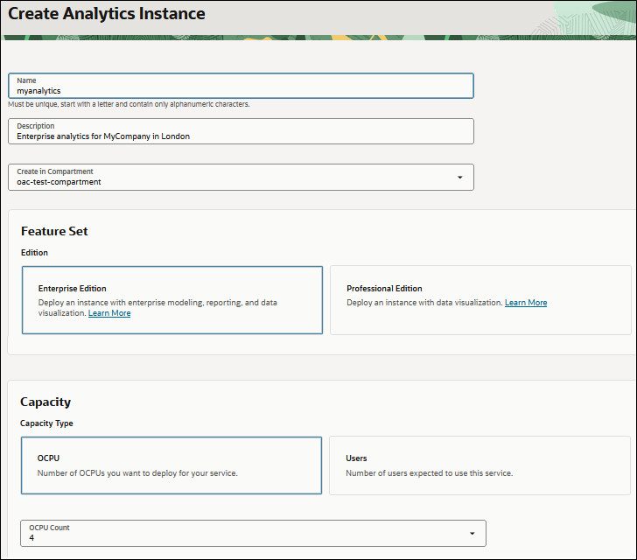Click the arrow icon of the compartment selector
The image size is (637, 560).
[460, 178]
